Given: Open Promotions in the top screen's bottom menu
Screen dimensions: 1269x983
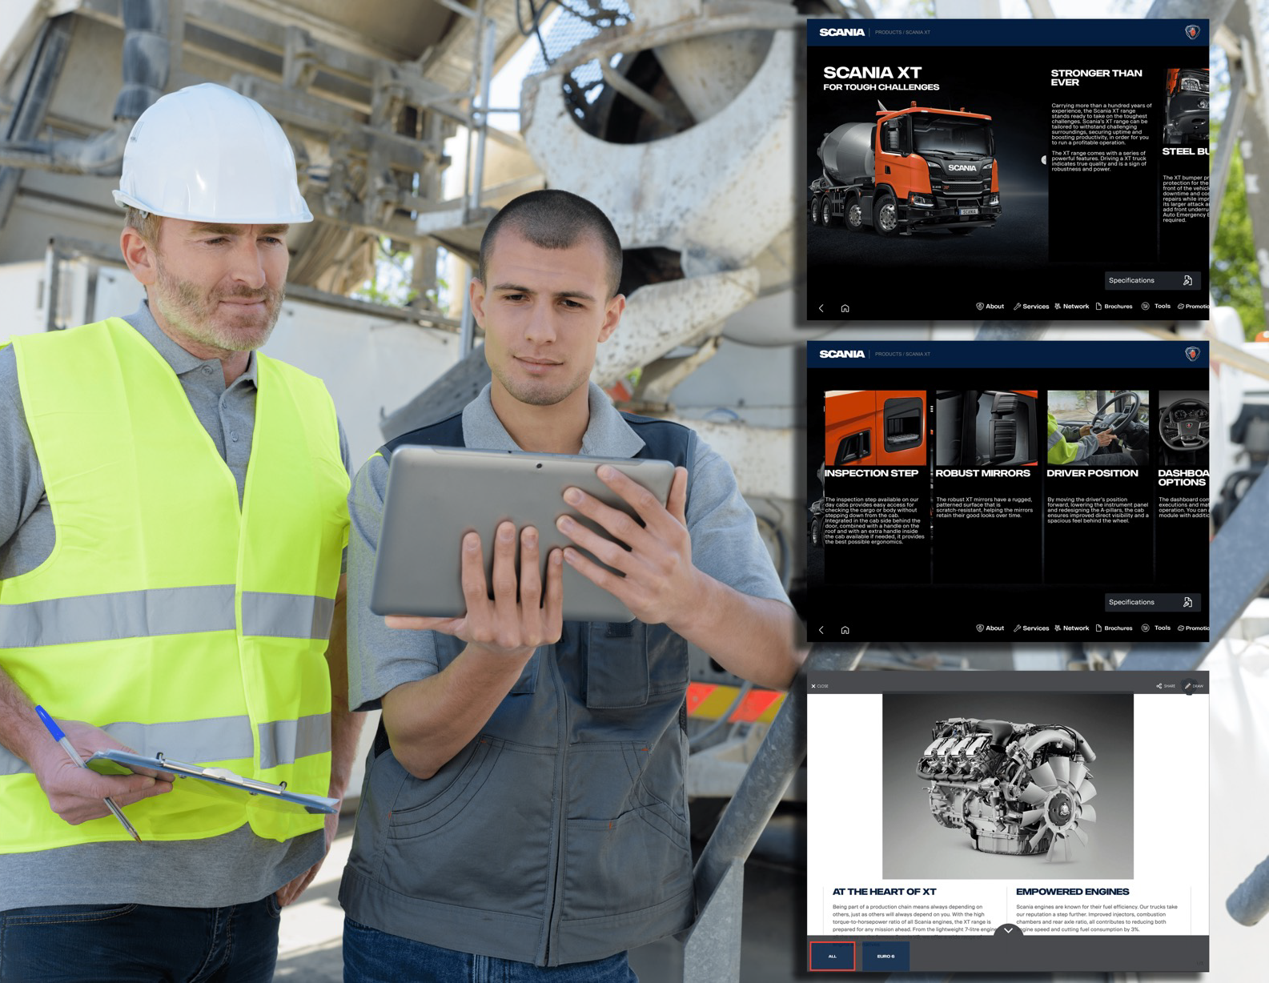Looking at the screenshot, I should point(1193,307).
